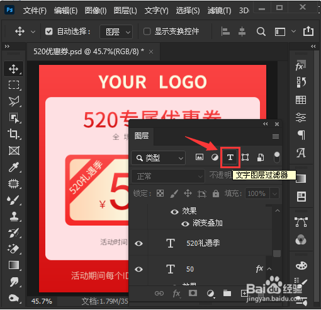
Task: Toggle lock all padlock icon
Action: 216,193
